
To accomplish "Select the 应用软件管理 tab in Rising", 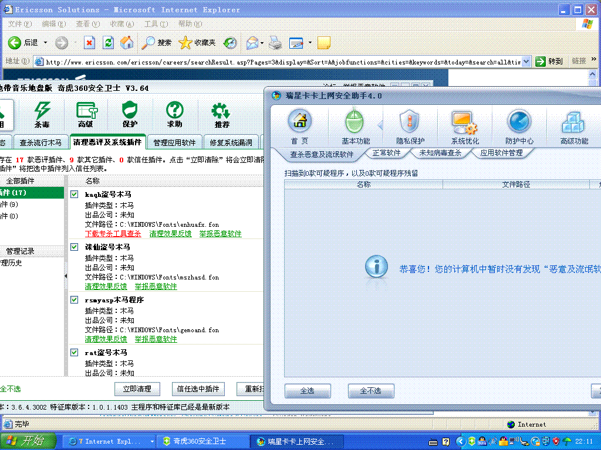I will click(x=501, y=153).
